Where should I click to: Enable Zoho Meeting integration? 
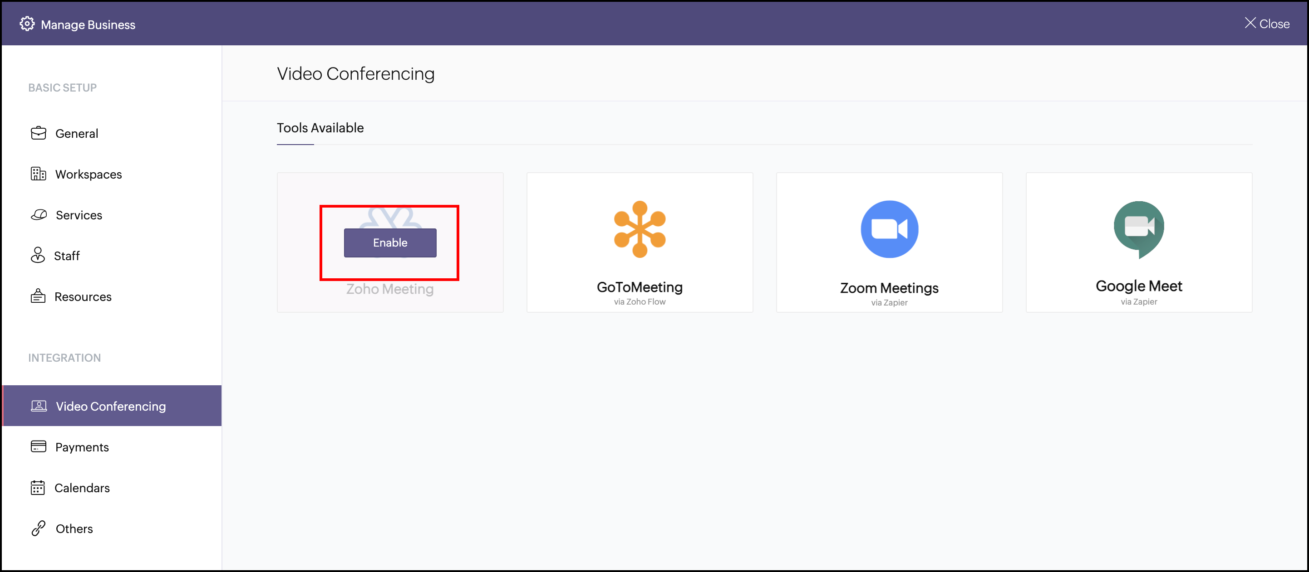(390, 242)
